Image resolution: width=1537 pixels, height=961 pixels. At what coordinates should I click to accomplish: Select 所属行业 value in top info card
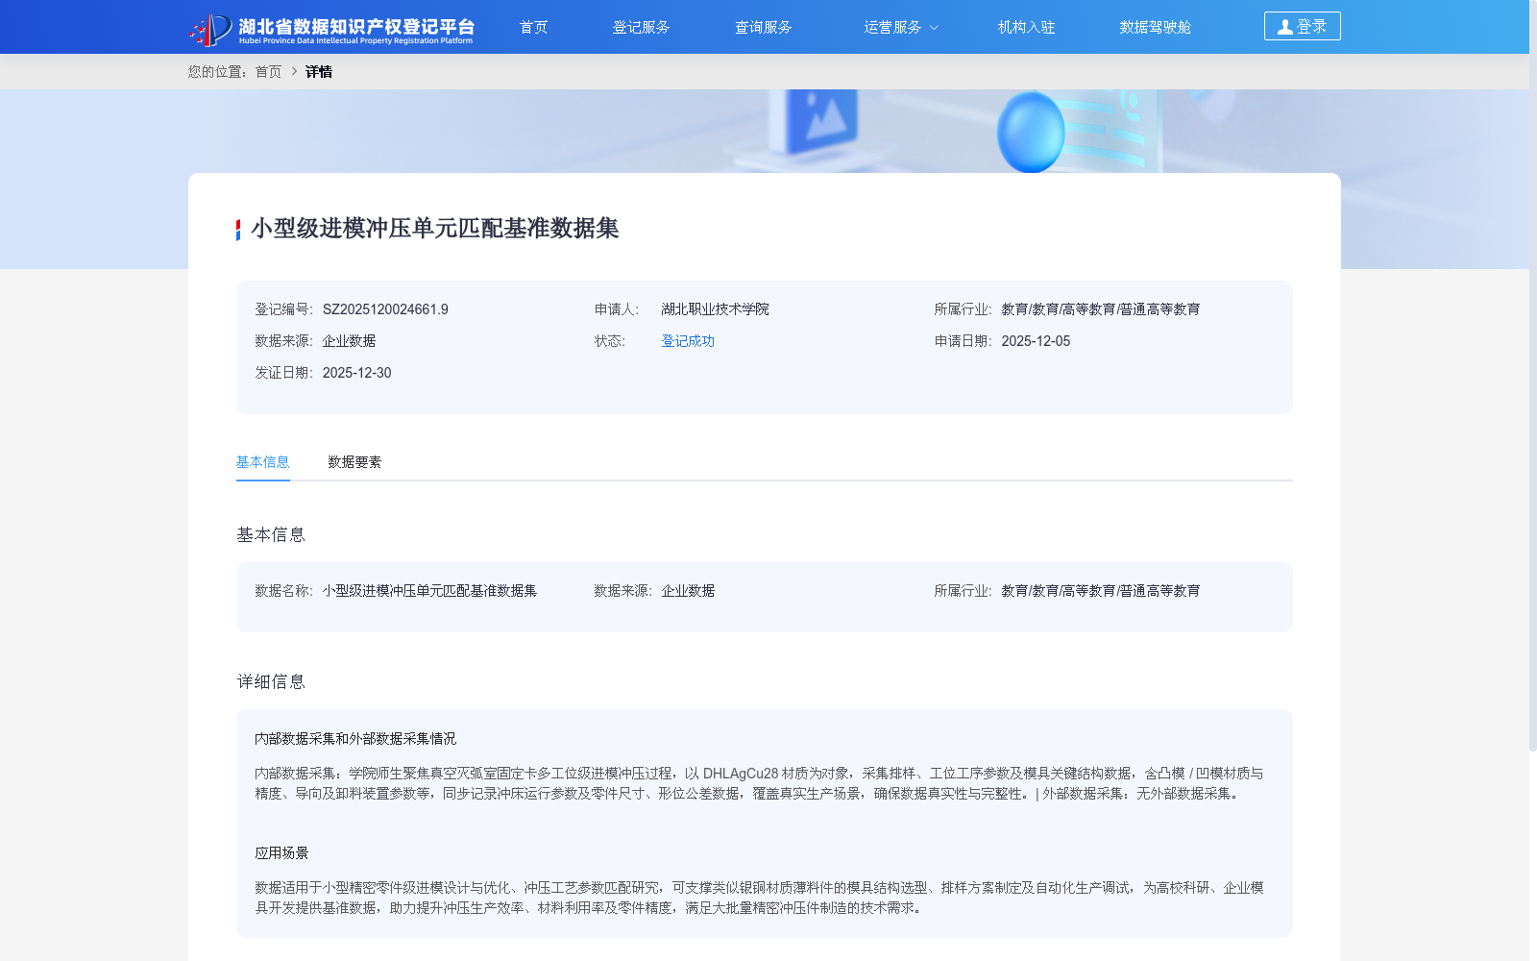click(1101, 309)
